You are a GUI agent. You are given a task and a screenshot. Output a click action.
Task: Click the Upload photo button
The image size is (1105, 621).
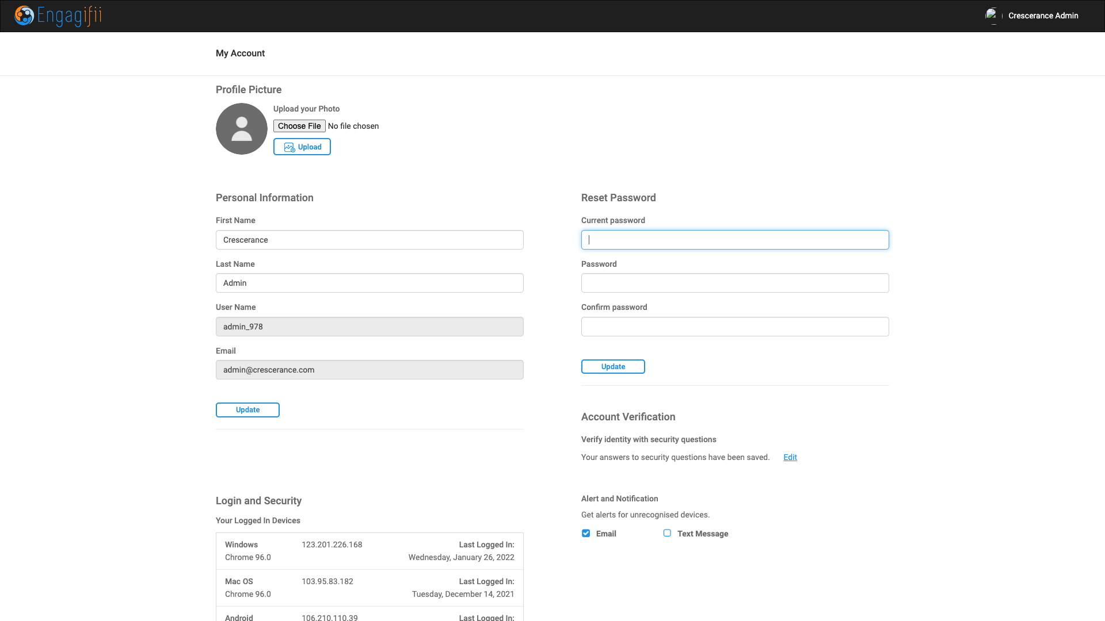coord(302,147)
